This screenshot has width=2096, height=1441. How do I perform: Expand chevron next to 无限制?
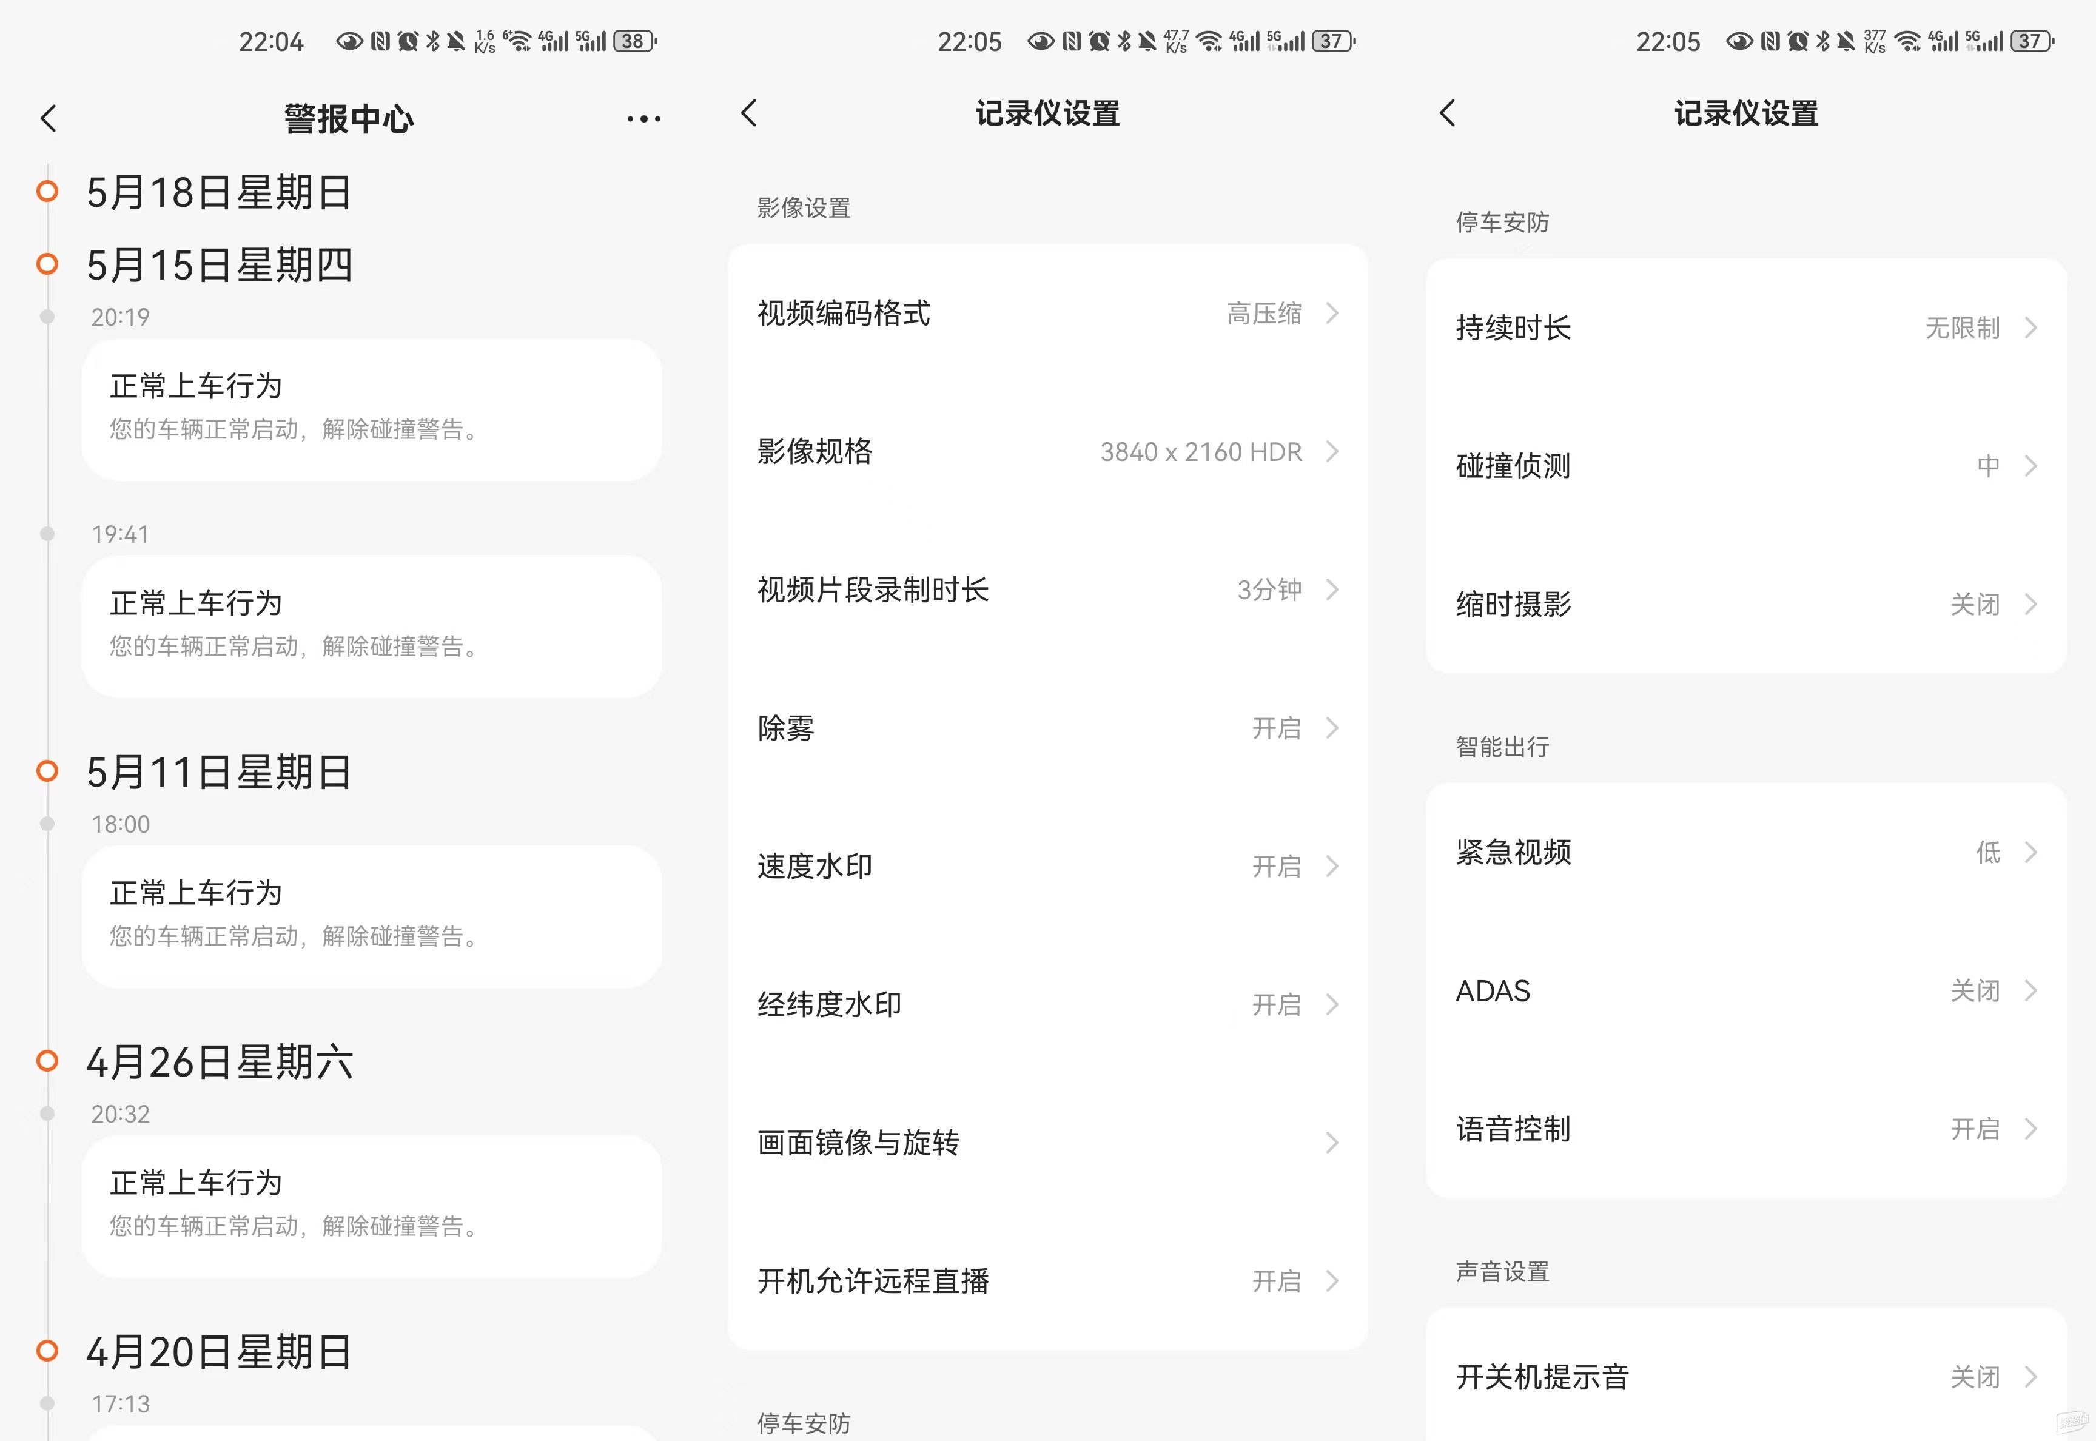tap(2031, 327)
